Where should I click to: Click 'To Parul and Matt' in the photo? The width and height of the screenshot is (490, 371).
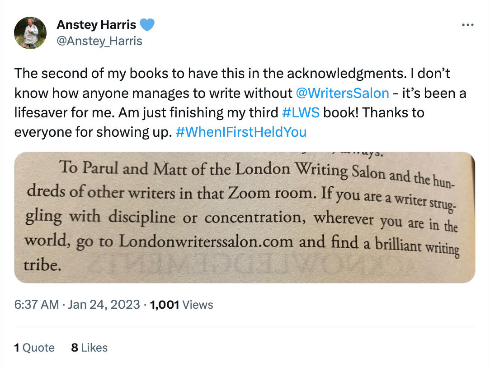pos(104,168)
